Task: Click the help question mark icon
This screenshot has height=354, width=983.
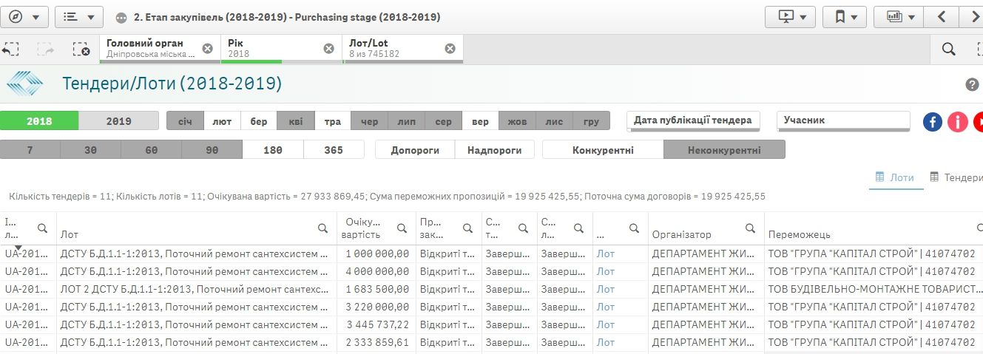Action: pos(972,84)
